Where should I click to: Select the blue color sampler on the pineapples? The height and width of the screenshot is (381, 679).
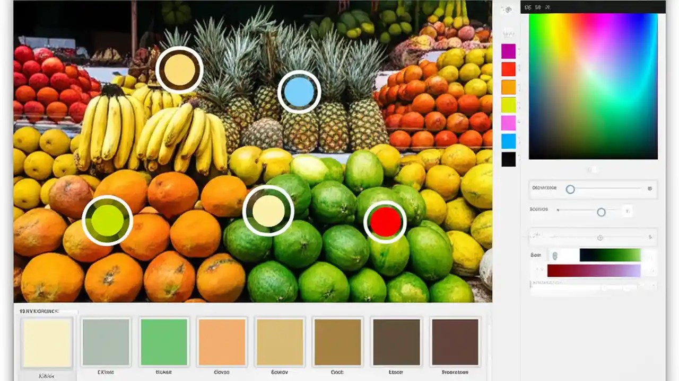pos(300,92)
